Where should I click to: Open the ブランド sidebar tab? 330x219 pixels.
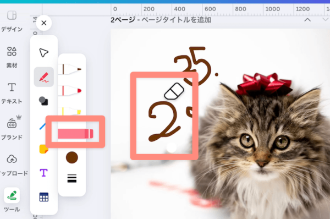coord(12,128)
